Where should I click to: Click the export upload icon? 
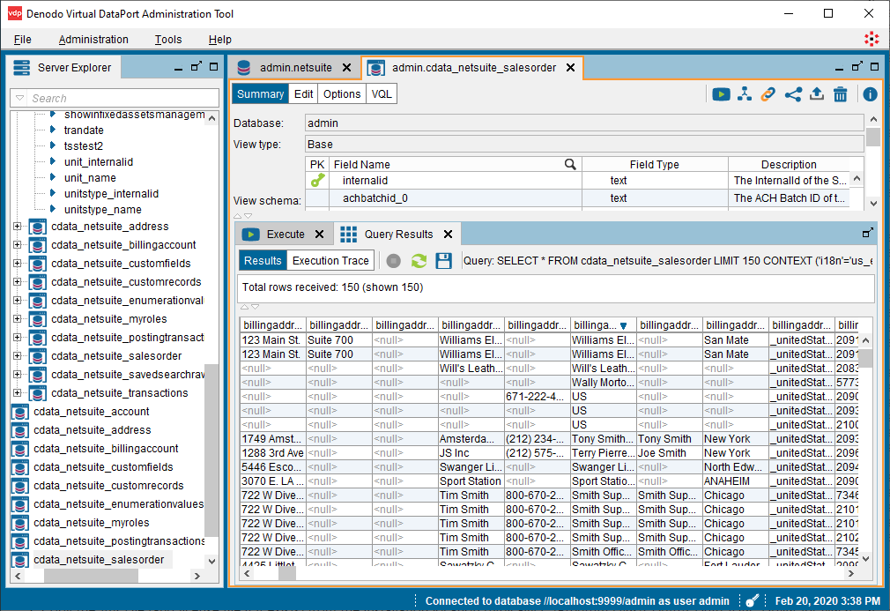point(816,94)
